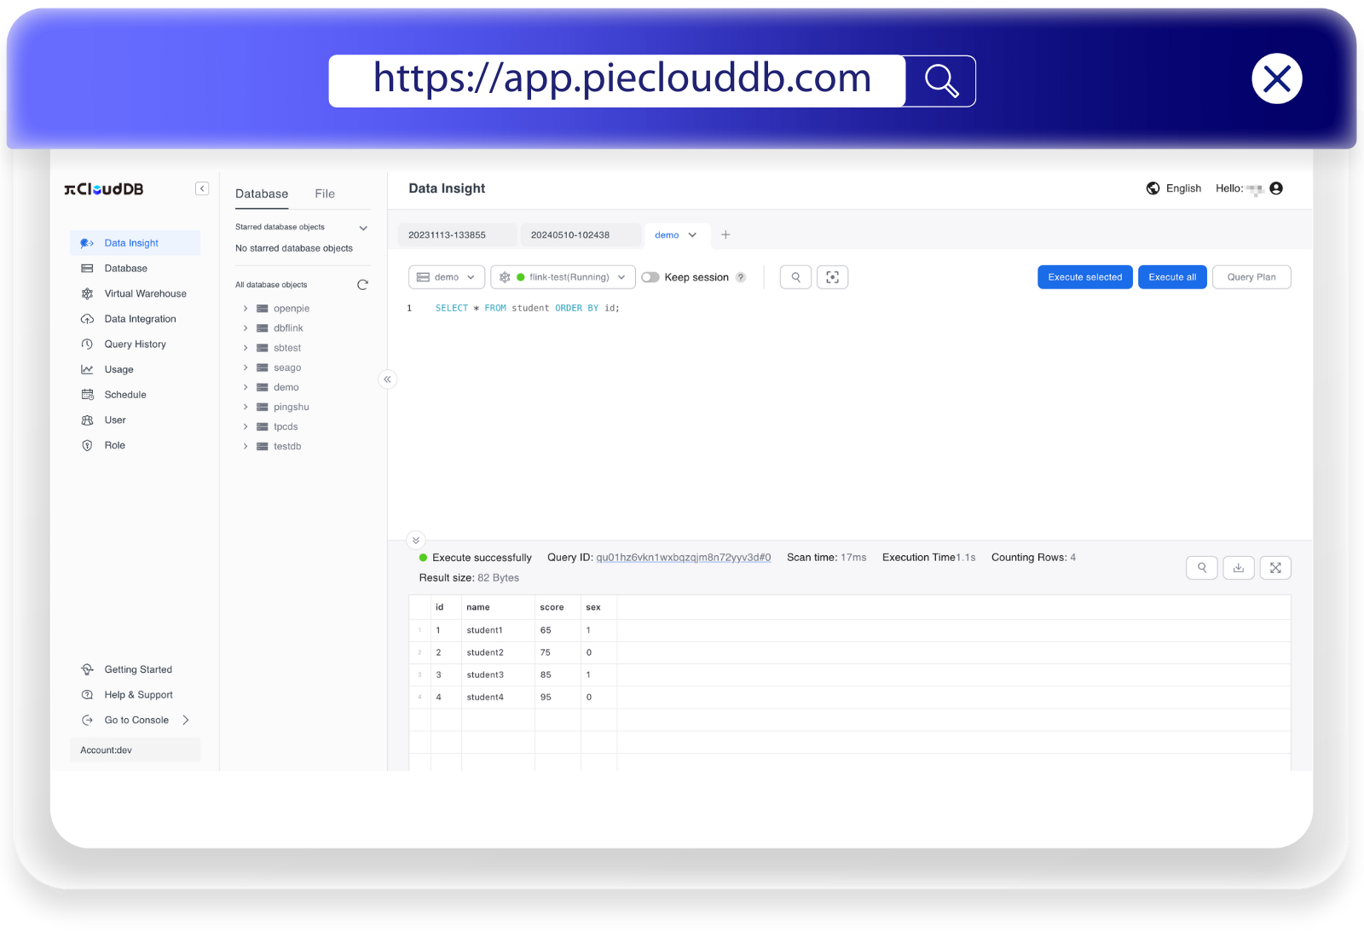Switch to the Database tab

(x=262, y=194)
